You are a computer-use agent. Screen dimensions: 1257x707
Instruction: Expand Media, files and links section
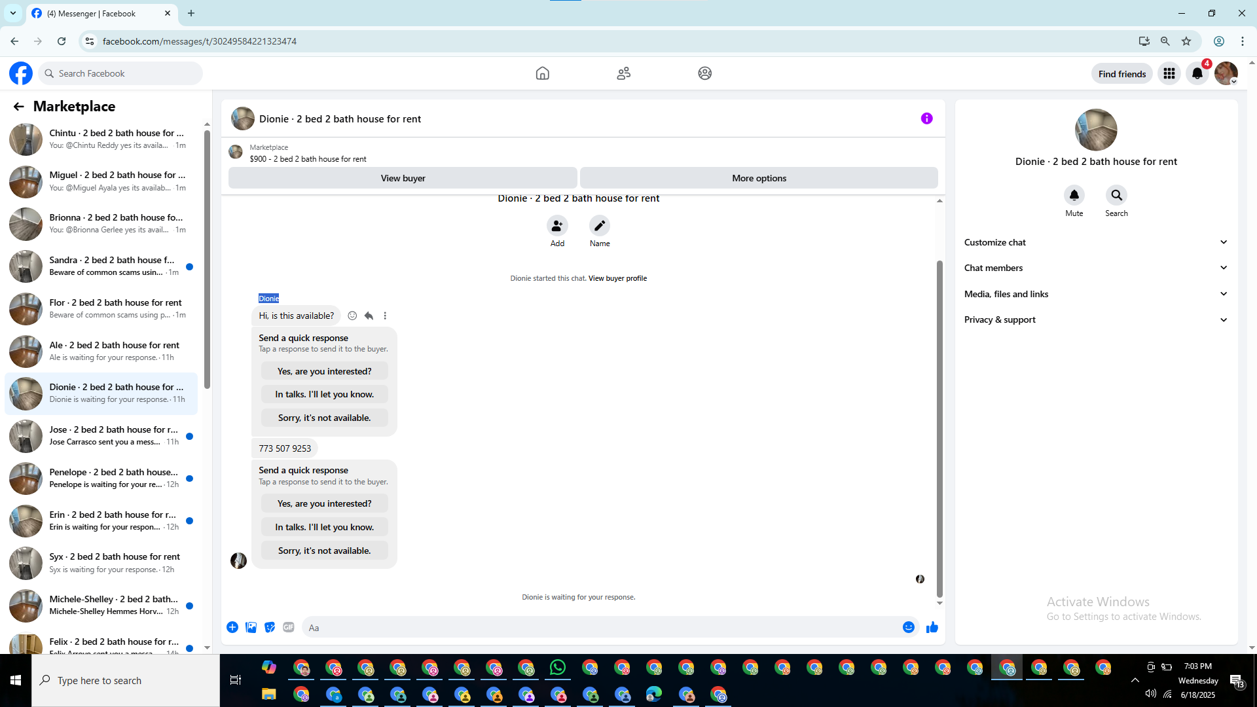(1096, 294)
